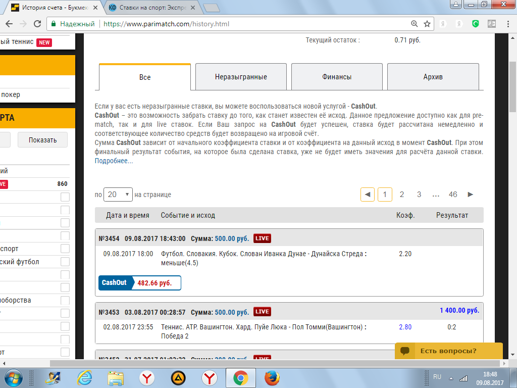Image resolution: width=517 pixels, height=388 pixels.
Task: Reload the Parimatch history page
Action: [x=37, y=24]
